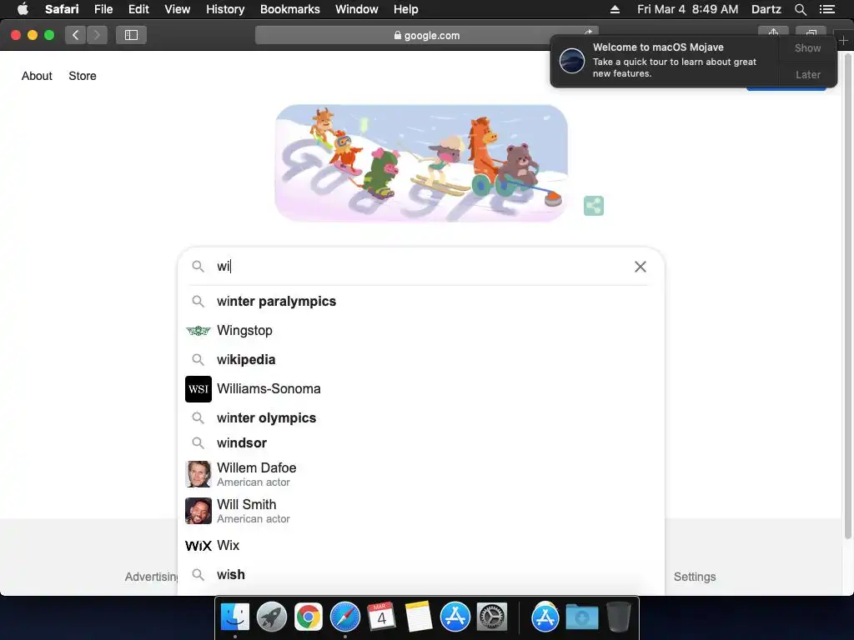Open Notes app in the dock
The width and height of the screenshot is (854, 640).
tap(419, 617)
